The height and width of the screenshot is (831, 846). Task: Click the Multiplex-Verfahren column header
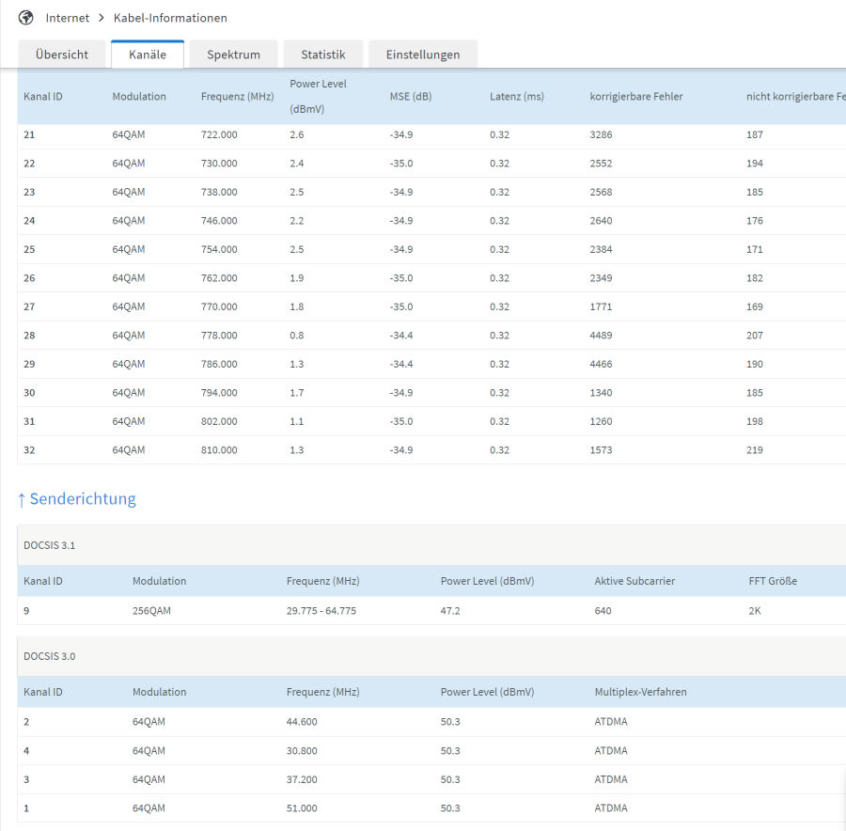pos(640,692)
